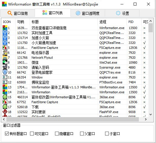The height and width of the screenshot is (143, 156).
Task: Sort by the 句柄 column header
Action: tap(23, 22)
